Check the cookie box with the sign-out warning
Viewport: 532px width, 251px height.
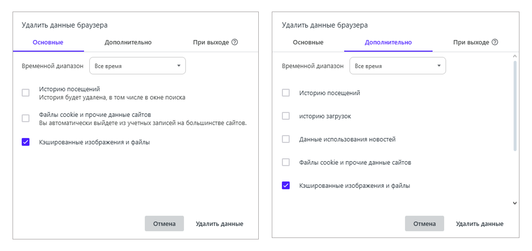point(26,118)
